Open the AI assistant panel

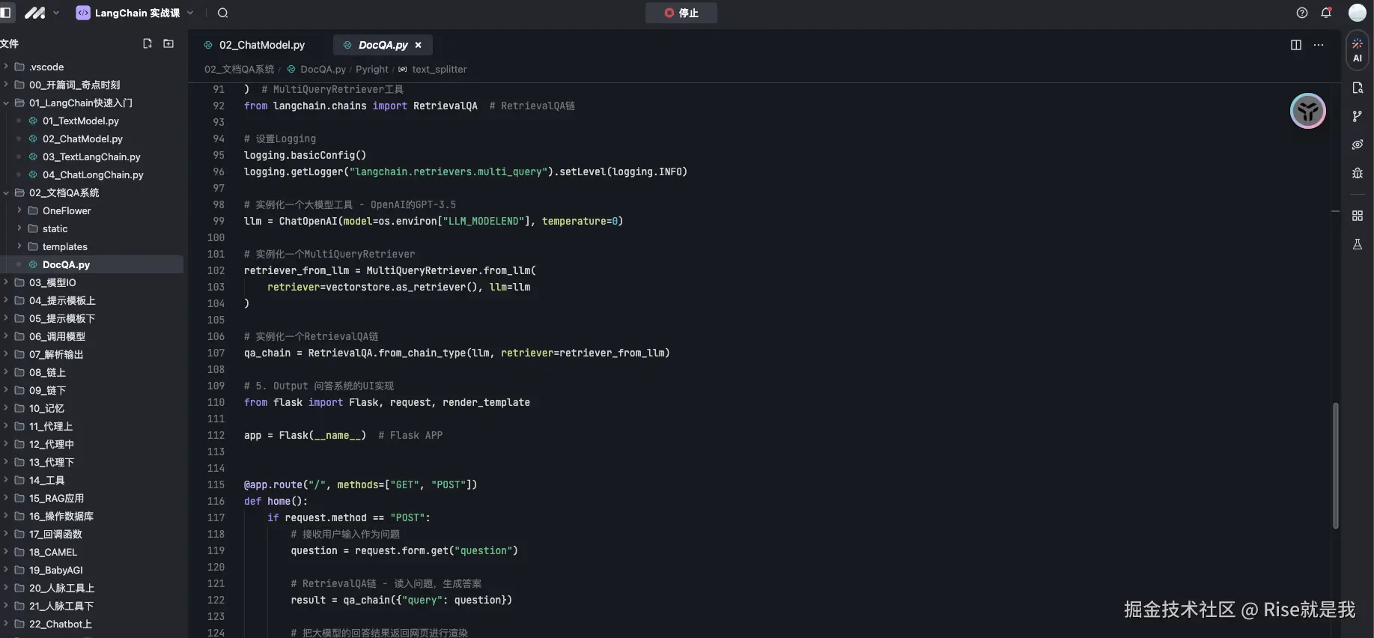1357,50
